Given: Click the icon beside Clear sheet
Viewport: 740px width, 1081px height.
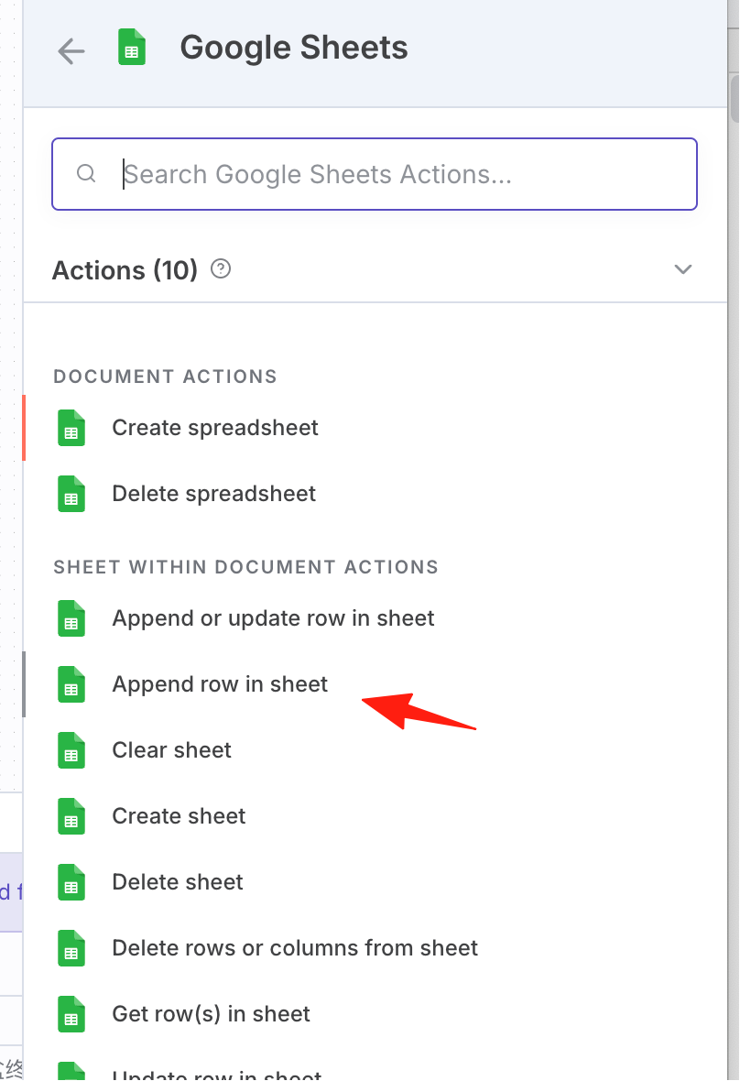Looking at the screenshot, I should point(71,750).
